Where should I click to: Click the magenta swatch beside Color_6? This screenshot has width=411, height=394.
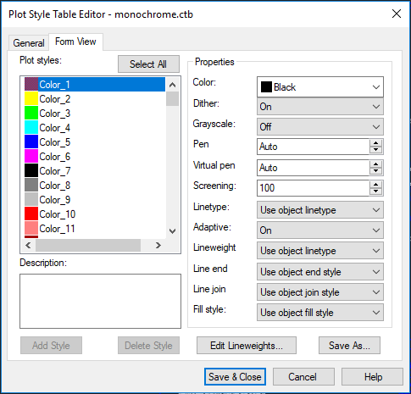click(31, 157)
